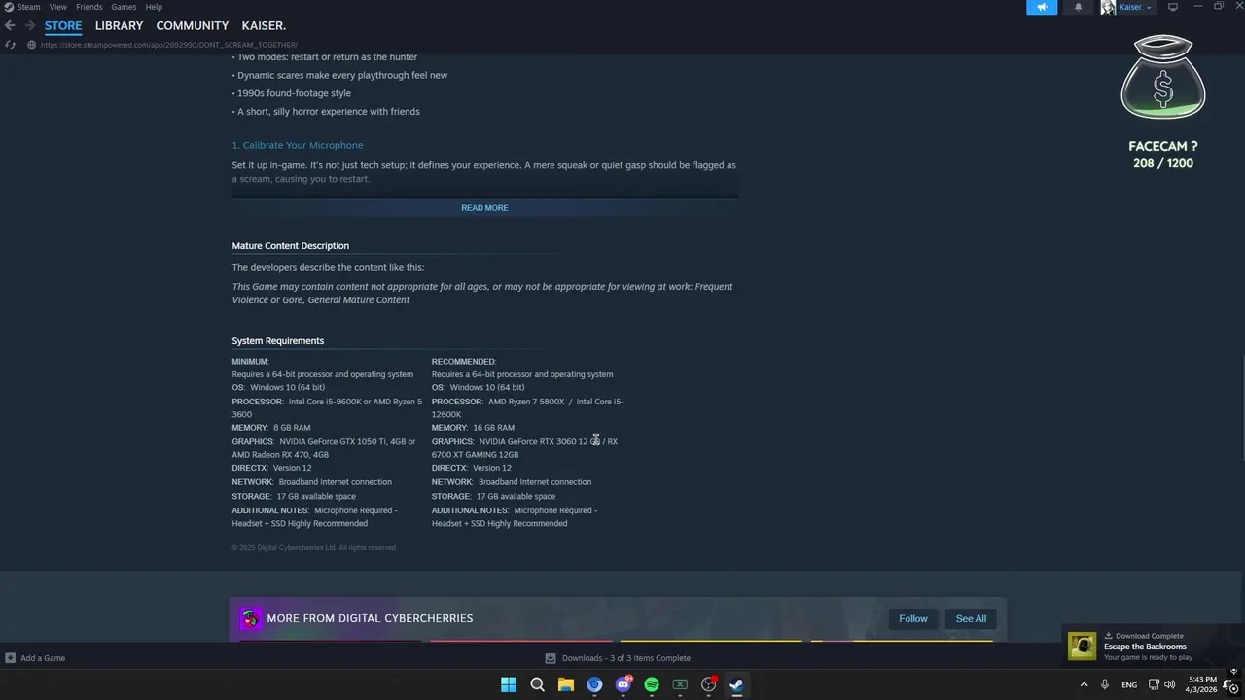
Task: Click MORE FROM DIGITAL CYBERCHERRIES title
Action: pyautogui.click(x=370, y=618)
